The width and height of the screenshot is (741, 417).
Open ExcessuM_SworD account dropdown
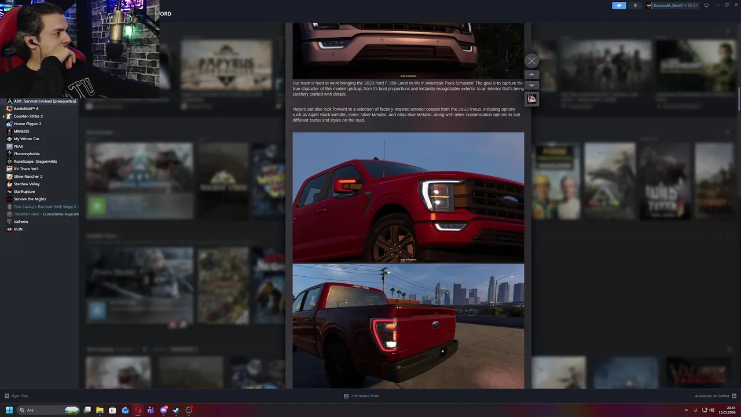point(675,5)
